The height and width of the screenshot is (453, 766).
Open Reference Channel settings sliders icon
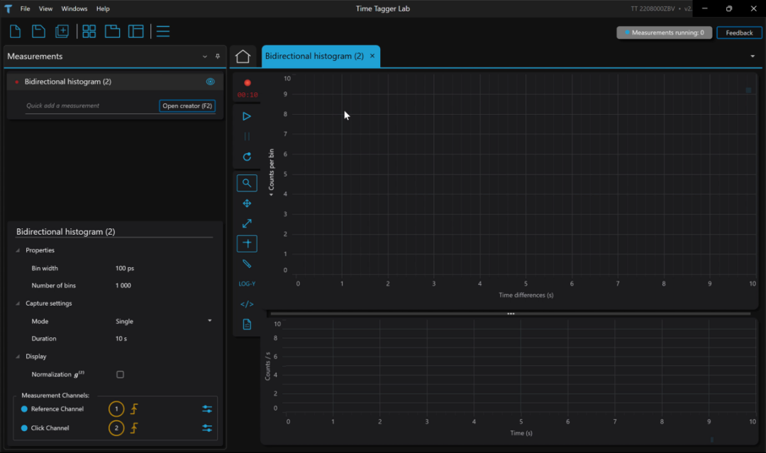(206, 409)
